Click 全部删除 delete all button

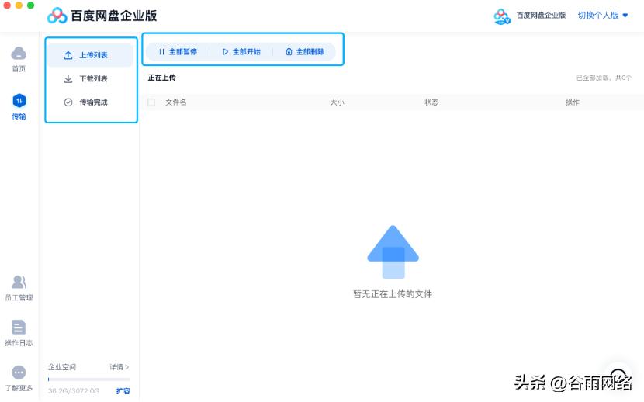tap(305, 52)
